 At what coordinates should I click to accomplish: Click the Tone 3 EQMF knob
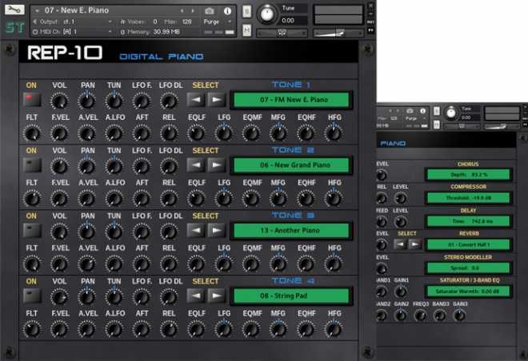tap(251, 264)
